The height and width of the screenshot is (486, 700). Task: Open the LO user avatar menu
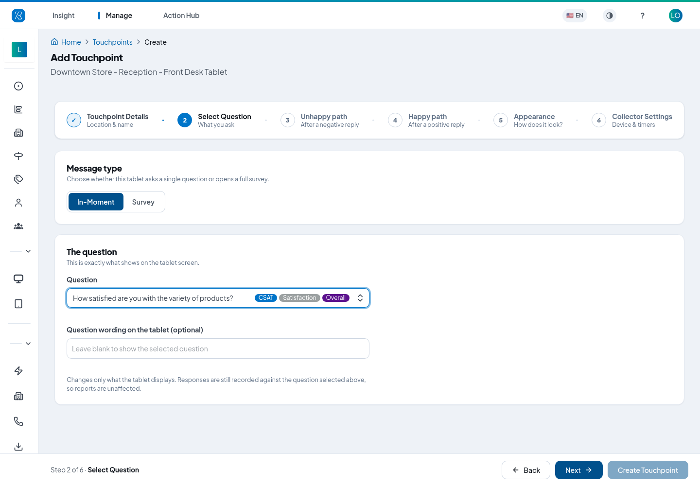point(676,16)
